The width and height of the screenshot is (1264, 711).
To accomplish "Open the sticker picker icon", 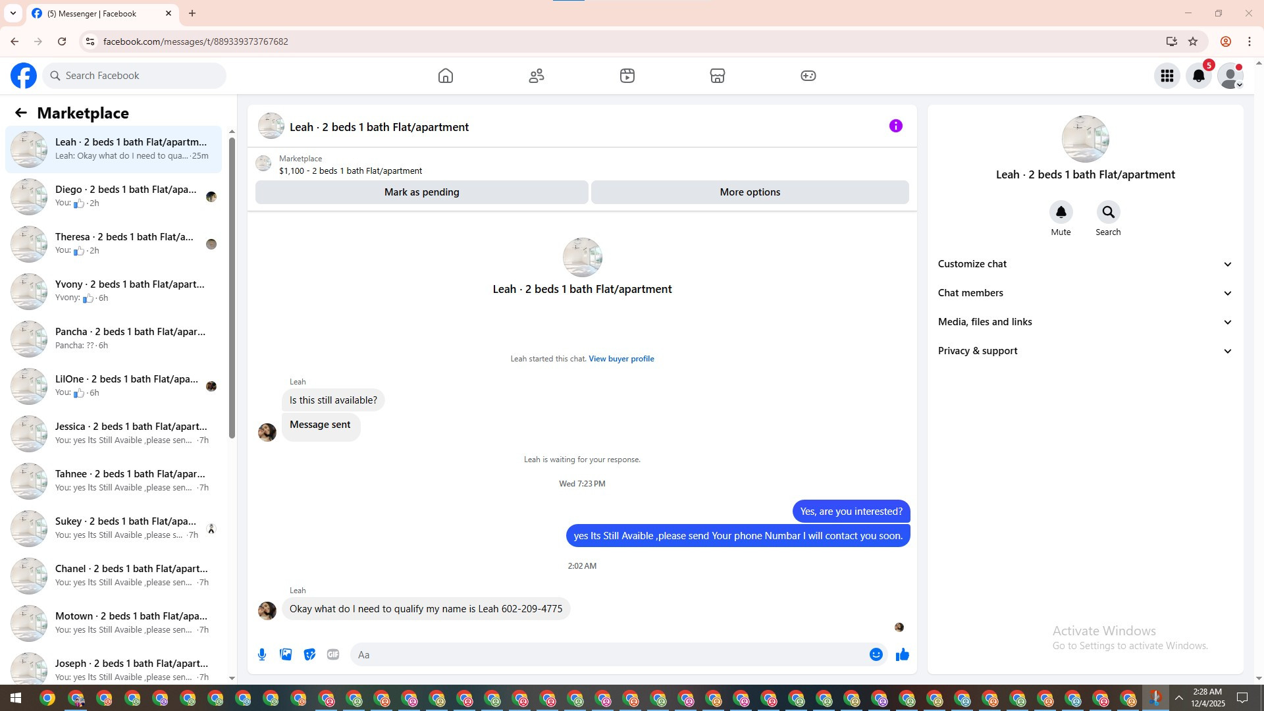I will [309, 654].
